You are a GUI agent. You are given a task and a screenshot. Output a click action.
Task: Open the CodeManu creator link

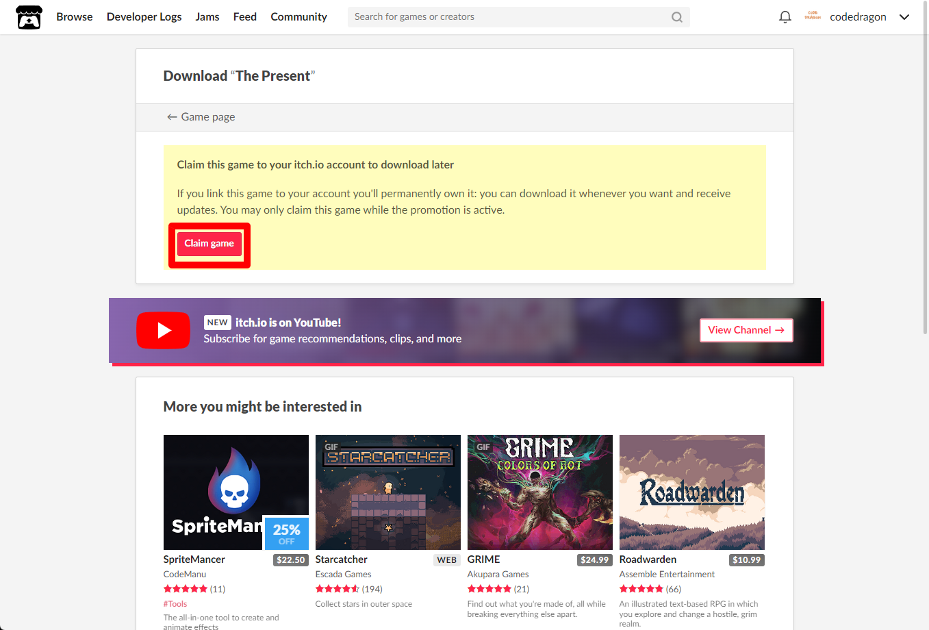click(185, 575)
